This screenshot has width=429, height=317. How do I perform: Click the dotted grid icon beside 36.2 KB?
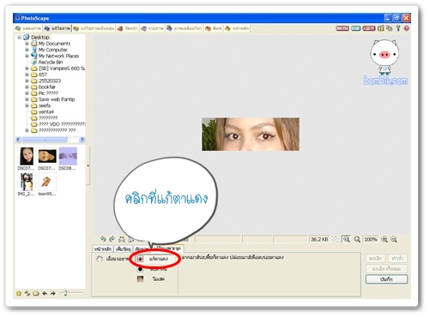coord(335,239)
